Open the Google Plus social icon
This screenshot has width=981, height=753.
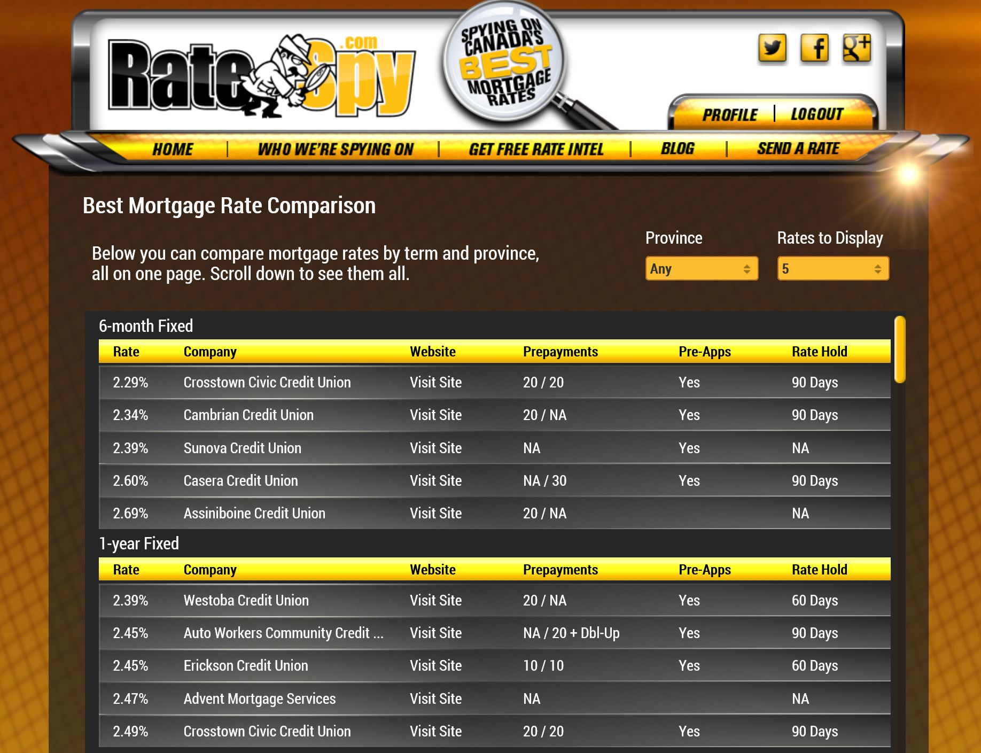(x=857, y=49)
